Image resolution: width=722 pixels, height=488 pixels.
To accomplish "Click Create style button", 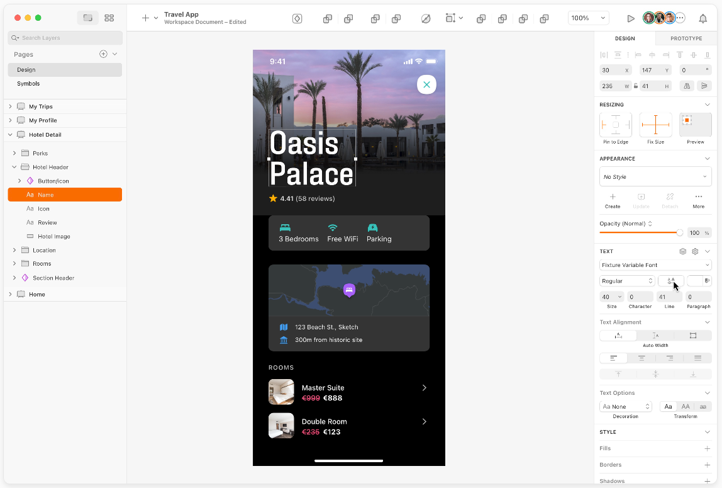I will click(613, 201).
